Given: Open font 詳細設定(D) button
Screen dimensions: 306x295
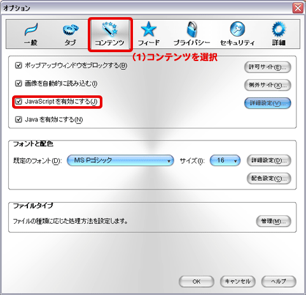Looking at the screenshot, I should click(x=269, y=160).
